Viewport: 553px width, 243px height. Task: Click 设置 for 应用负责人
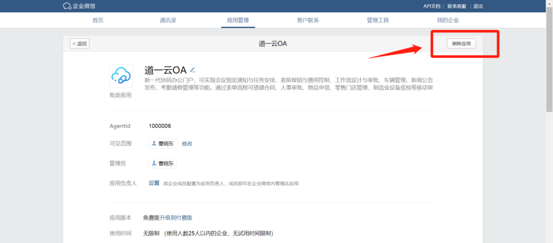[154, 183]
